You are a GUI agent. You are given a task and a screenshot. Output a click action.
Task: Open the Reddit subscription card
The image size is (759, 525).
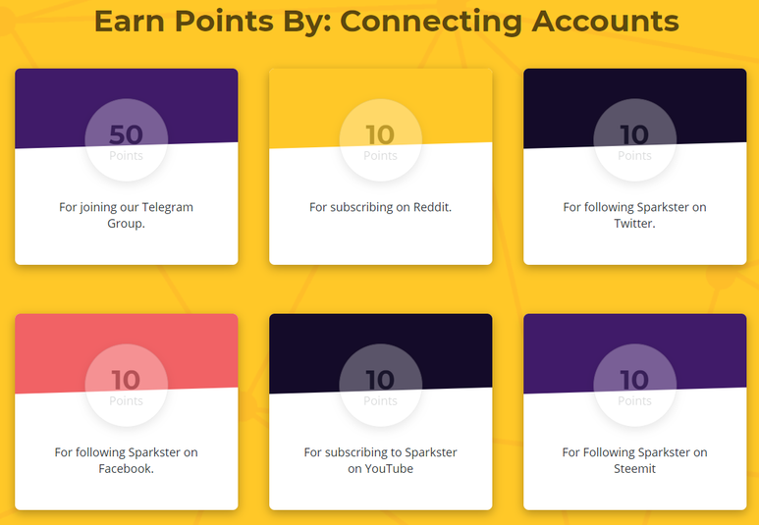coord(380,167)
